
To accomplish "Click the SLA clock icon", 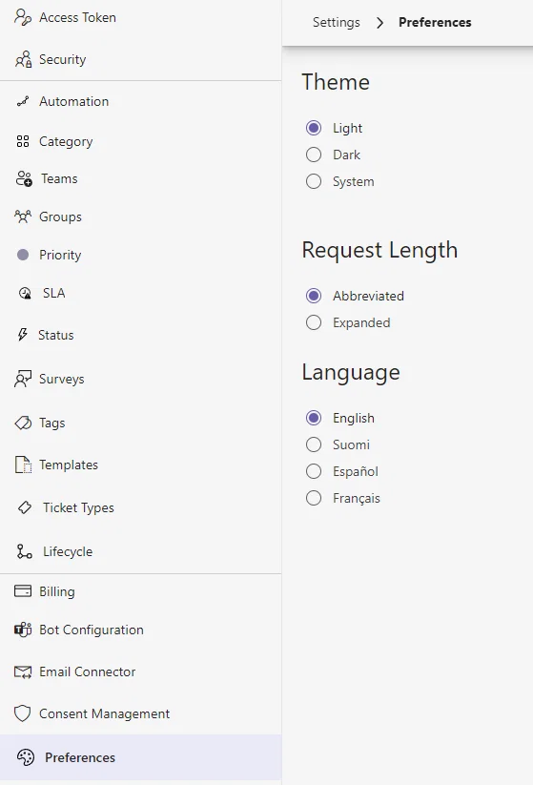I will [25, 293].
